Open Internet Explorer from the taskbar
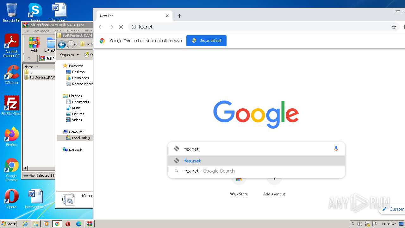Image resolution: width=405 pixels, height=228 pixels. pyautogui.click(x=25, y=224)
